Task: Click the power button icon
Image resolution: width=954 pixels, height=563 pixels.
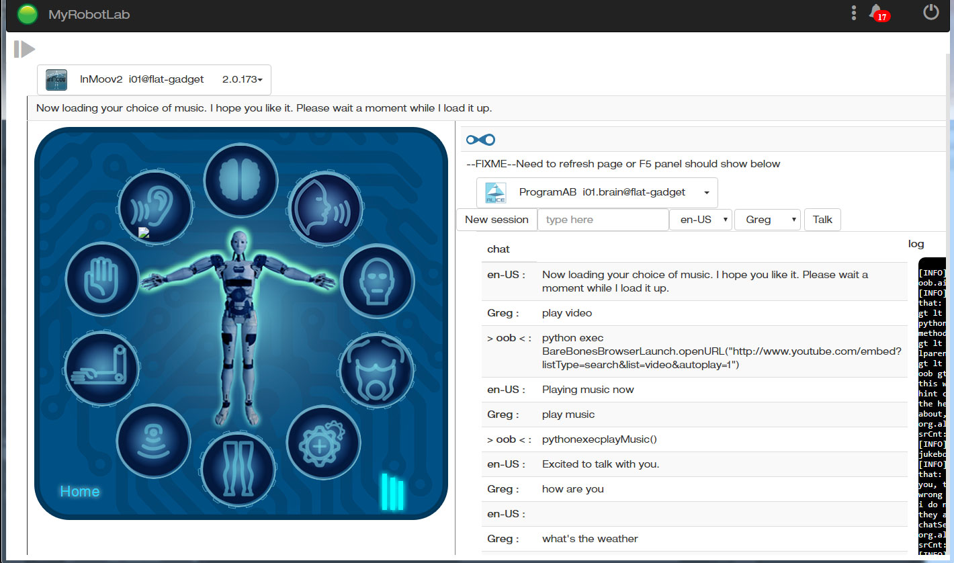Action: pyautogui.click(x=930, y=12)
